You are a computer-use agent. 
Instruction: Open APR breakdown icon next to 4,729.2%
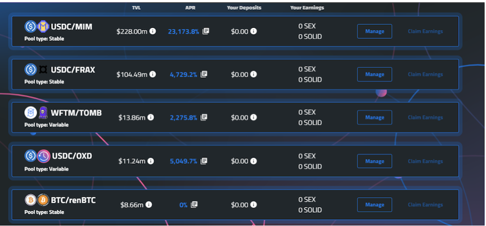click(x=204, y=74)
